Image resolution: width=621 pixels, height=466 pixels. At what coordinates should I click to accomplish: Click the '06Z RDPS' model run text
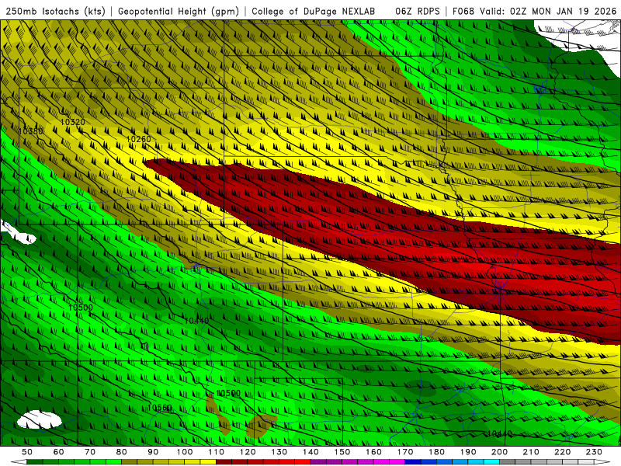click(x=418, y=11)
